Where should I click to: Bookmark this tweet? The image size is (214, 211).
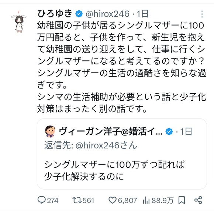pyautogui.click(x=182, y=200)
